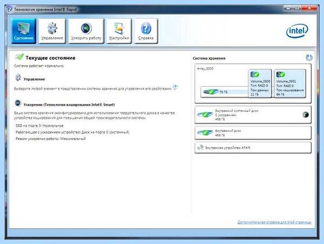Select Volume_0001 cache volume

[290, 83]
